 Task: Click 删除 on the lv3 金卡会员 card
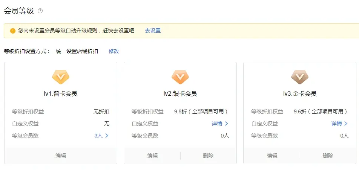(x=328, y=156)
